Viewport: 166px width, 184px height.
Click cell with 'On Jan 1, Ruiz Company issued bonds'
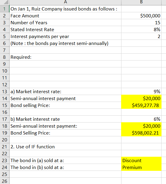[65, 9]
